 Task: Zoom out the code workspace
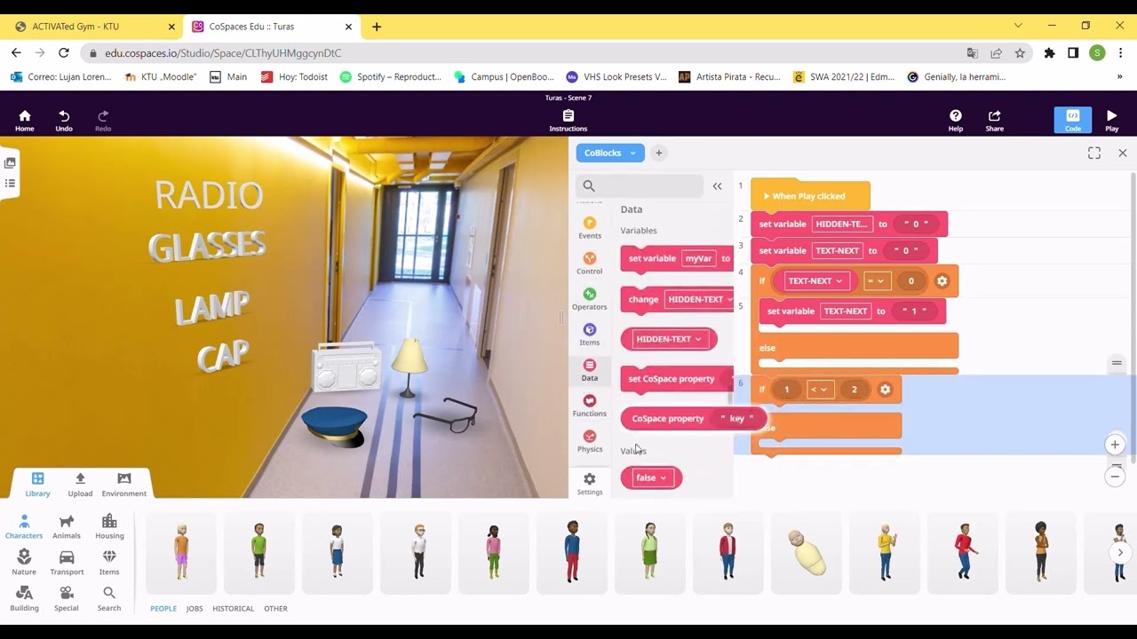pyautogui.click(x=1116, y=477)
